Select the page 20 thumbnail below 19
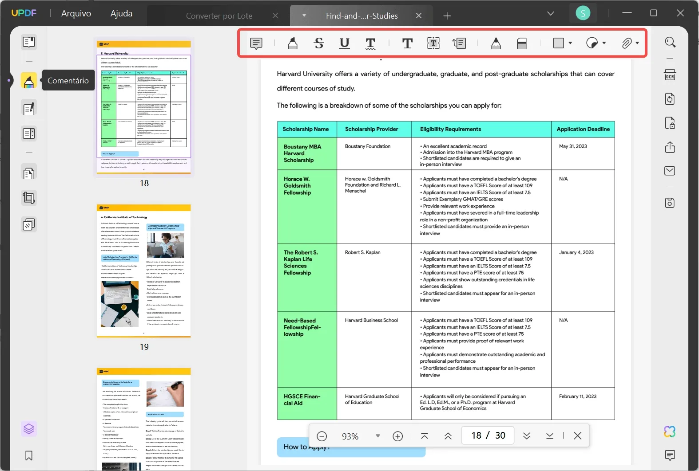 point(144,419)
